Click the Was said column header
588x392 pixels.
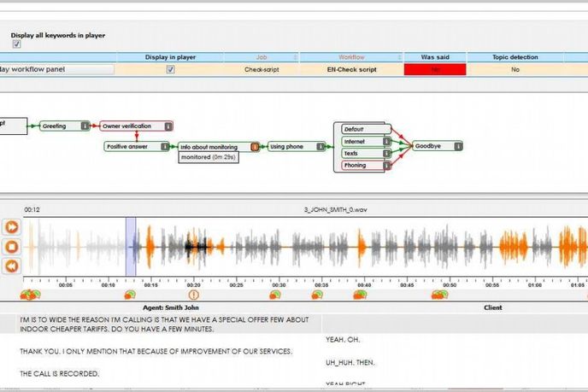(435, 57)
